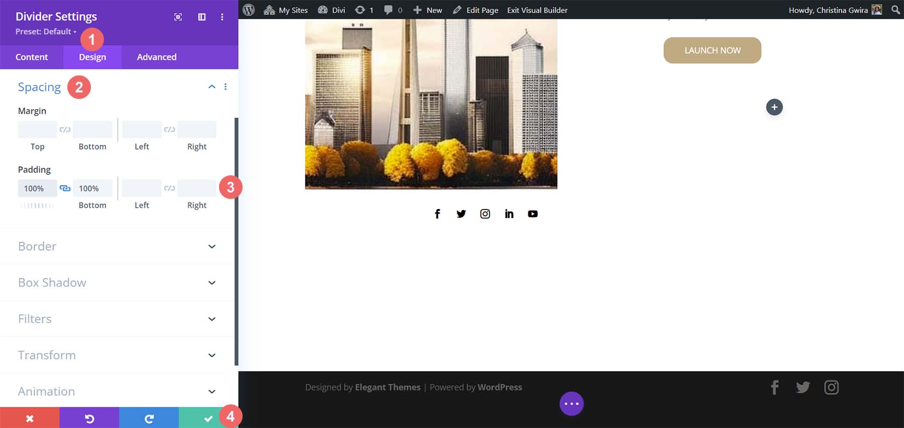This screenshot has width=904, height=428.
Task: Toggle padding left-right link icon
Action: [x=169, y=188]
